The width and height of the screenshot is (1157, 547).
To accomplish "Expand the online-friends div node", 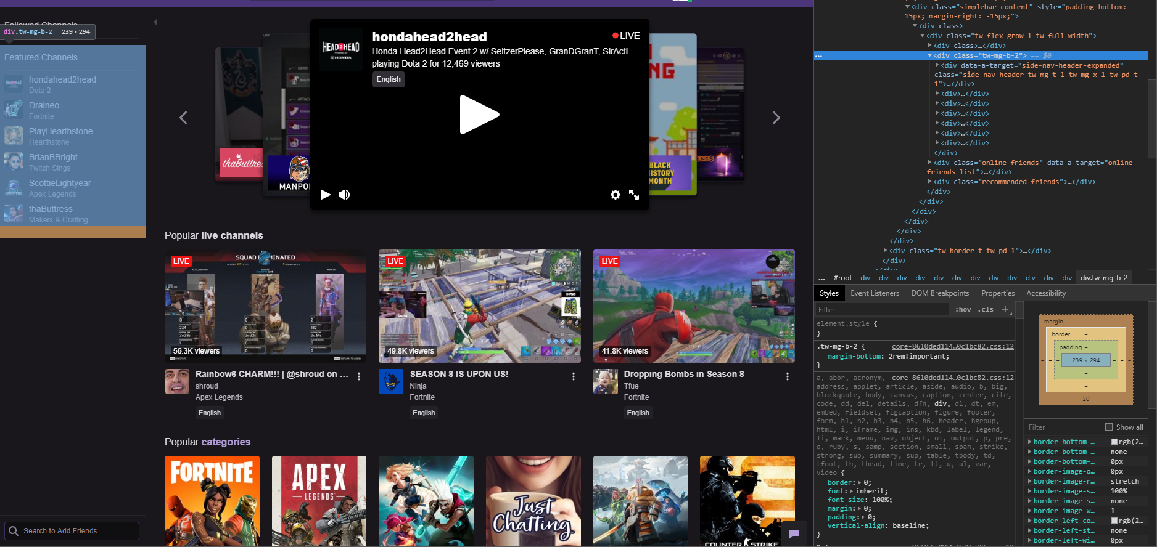I will (x=929, y=163).
